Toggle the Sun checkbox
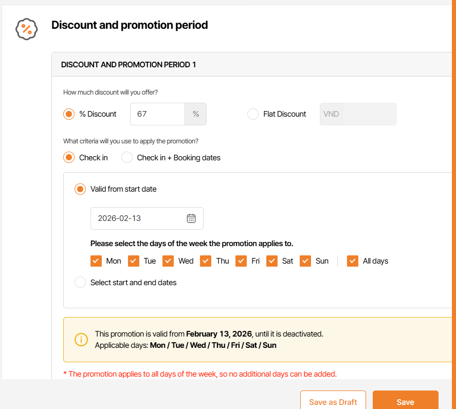 coord(305,261)
